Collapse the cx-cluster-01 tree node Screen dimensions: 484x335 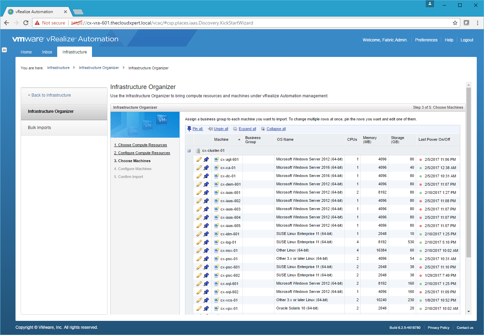coord(189,150)
